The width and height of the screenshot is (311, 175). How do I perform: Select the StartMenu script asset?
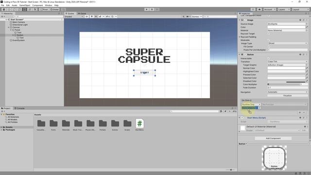coord(139,125)
